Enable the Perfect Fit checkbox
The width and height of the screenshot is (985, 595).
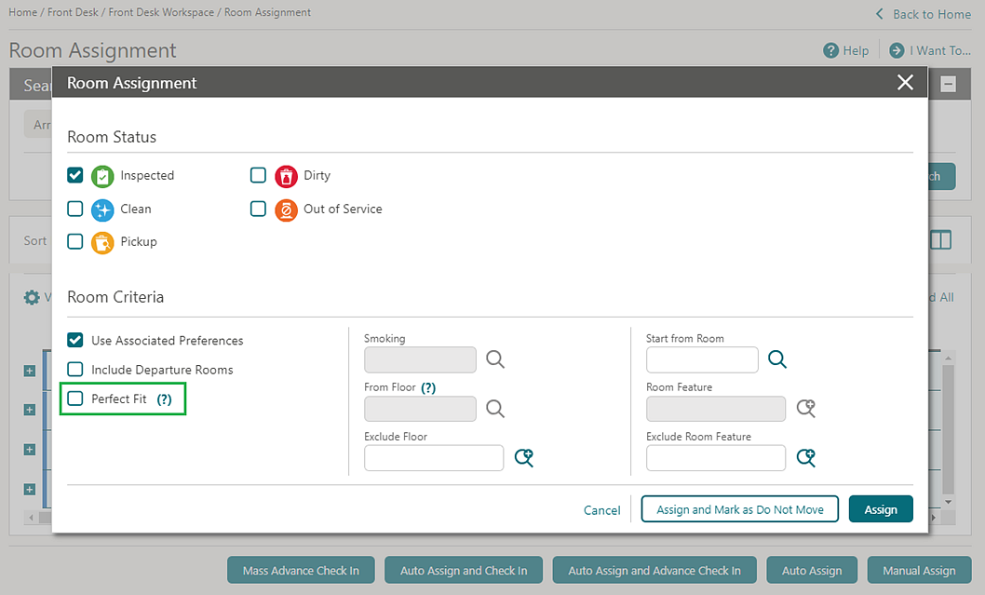click(x=75, y=399)
